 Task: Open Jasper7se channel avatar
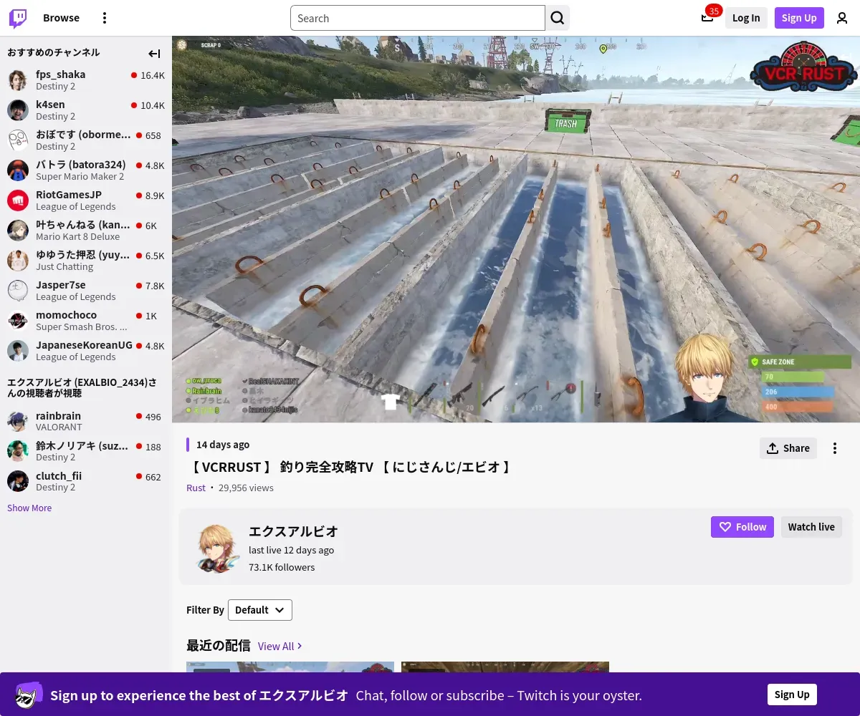pyautogui.click(x=18, y=290)
